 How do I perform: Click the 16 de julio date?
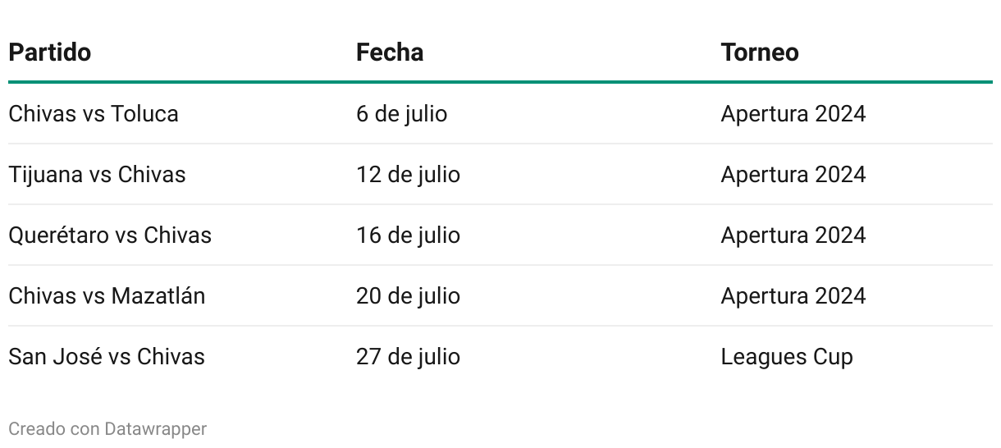408,235
